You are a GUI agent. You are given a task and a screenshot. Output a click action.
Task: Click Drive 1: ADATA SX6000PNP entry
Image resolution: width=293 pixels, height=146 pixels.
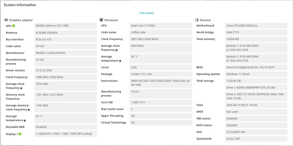256,88
